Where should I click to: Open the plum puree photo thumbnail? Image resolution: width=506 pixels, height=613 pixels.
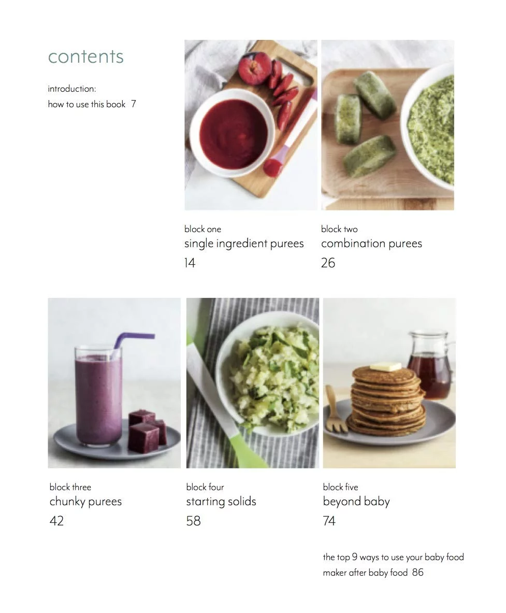pos(251,125)
